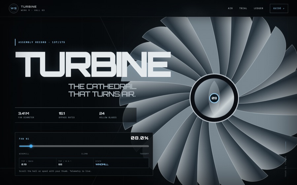Click the 08.0% fan readout
The height and width of the screenshot is (185, 297).
(x=140, y=138)
